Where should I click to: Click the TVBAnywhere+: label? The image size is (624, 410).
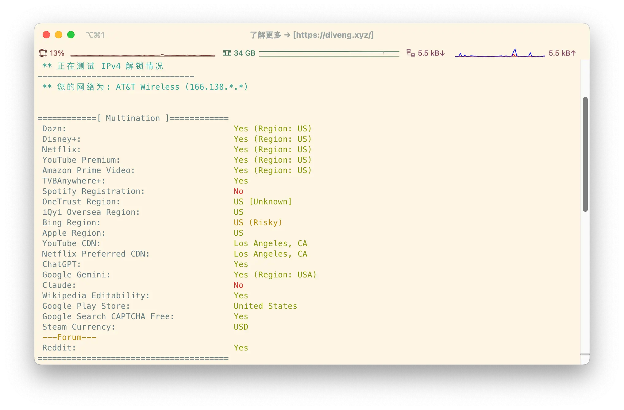74,181
